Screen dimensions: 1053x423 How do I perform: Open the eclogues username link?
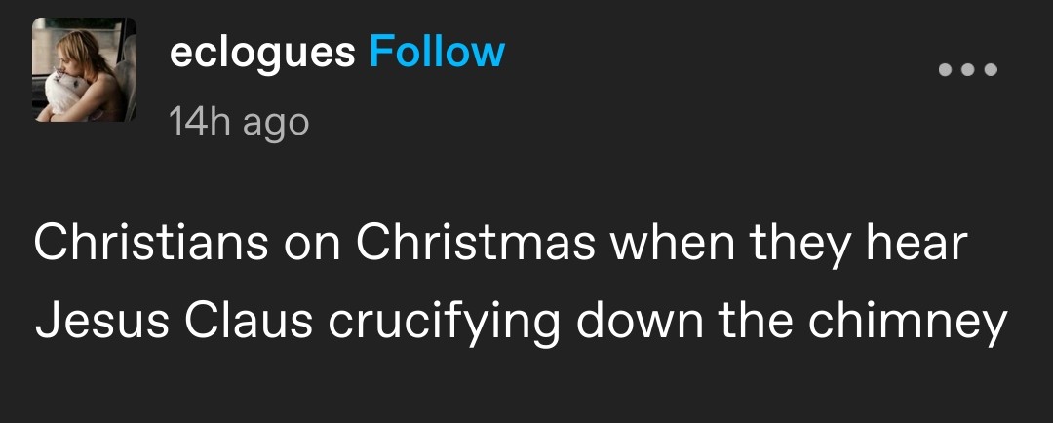click(x=262, y=52)
